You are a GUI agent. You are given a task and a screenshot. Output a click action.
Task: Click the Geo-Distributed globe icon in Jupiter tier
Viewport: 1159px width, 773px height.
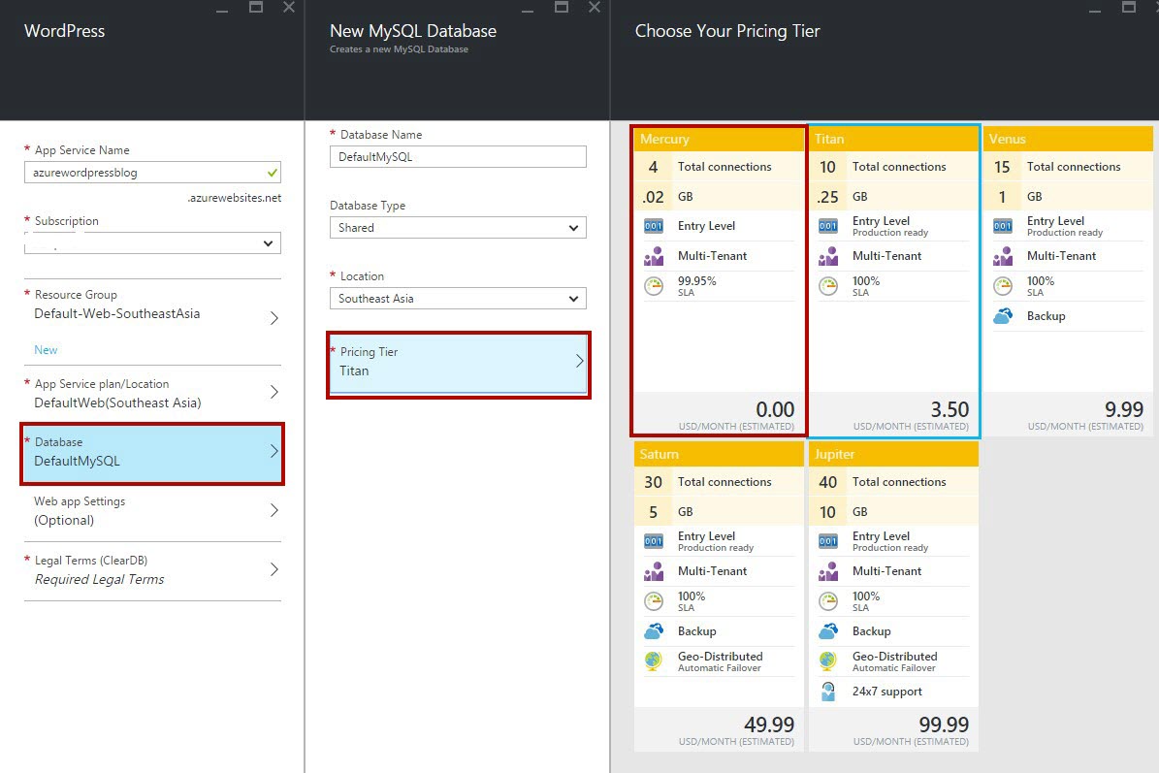pos(828,660)
